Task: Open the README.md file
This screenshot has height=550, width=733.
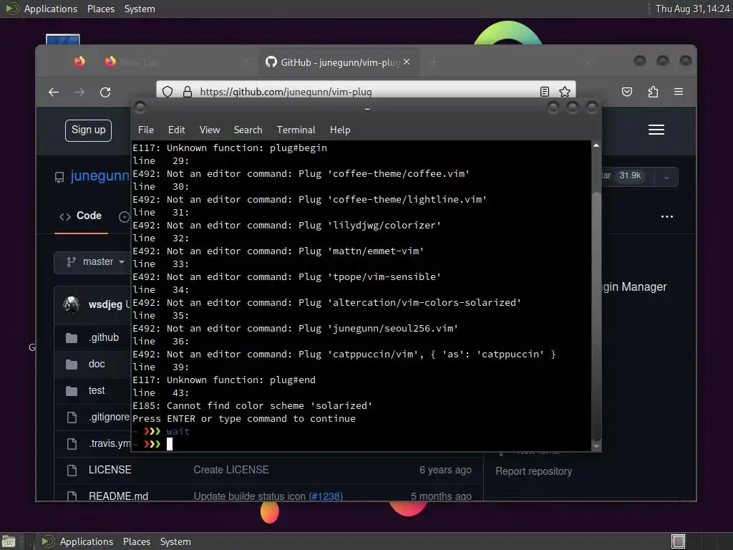Action: 118,496
